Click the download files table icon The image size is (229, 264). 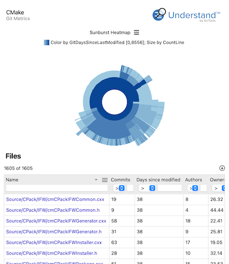[222, 168]
